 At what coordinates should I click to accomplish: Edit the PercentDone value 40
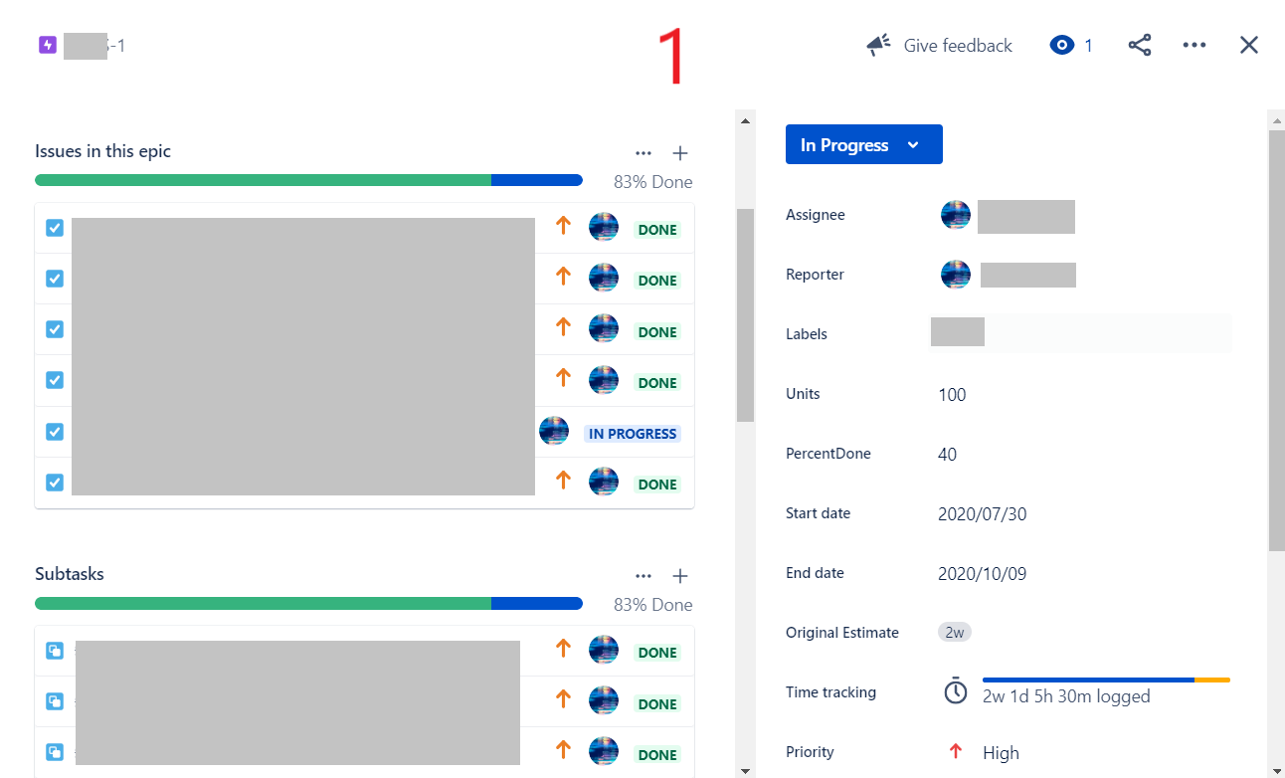[x=947, y=455]
